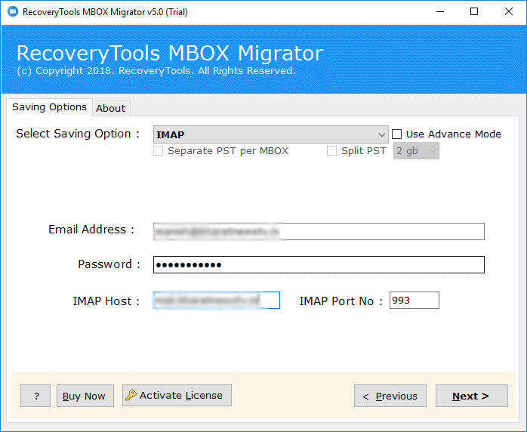This screenshot has width=527, height=432.
Task: Toggle the Split PST checkbox
Action: point(331,150)
